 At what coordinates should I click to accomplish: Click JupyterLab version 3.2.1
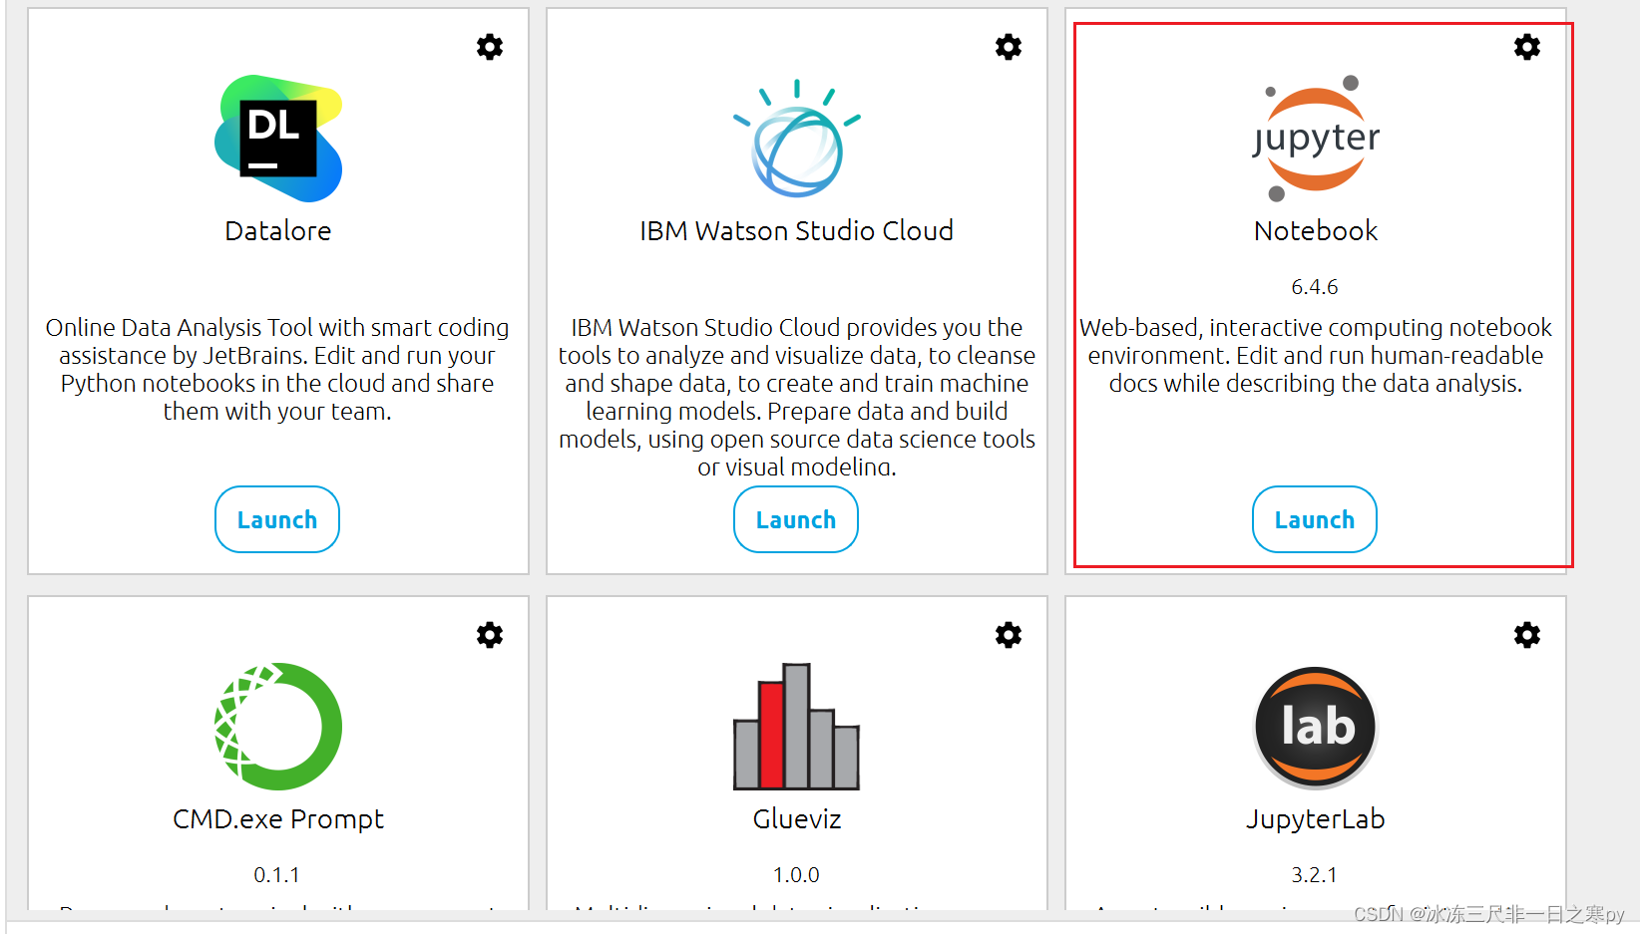click(1315, 875)
